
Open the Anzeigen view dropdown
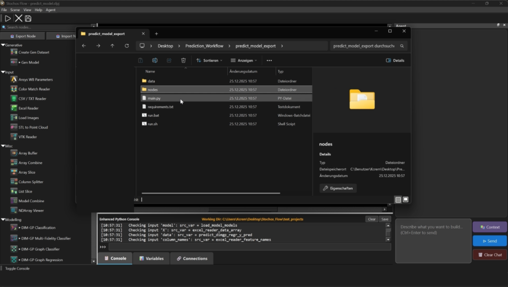[244, 61]
